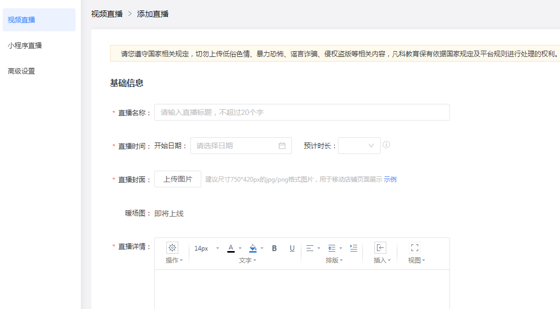This screenshot has height=309, width=560.
Task: Open 高级设置 from the sidebar
Action: 21,71
